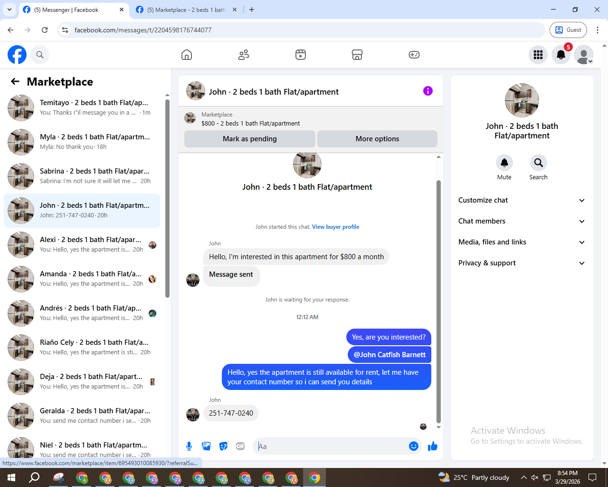This screenshot has height=487, width=608.
Task: Reload the page with browser refresh icon
Action: pos(45,30)
